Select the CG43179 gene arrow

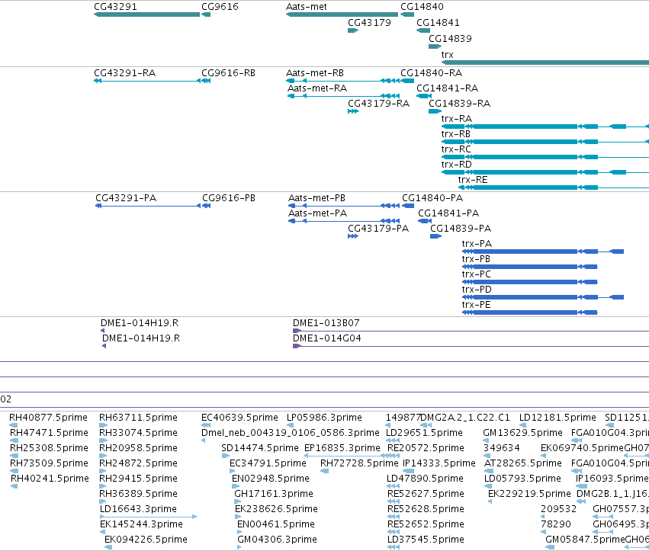pyautogui.click(x=353, y=30)
